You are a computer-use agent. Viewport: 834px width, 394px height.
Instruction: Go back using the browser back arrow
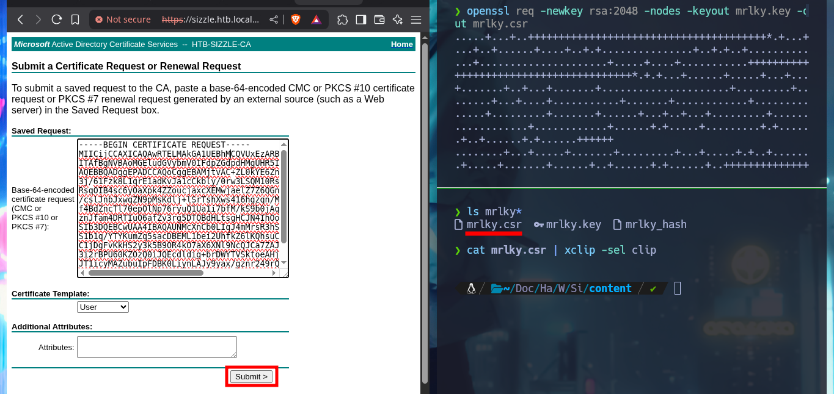tap(20, 20)
